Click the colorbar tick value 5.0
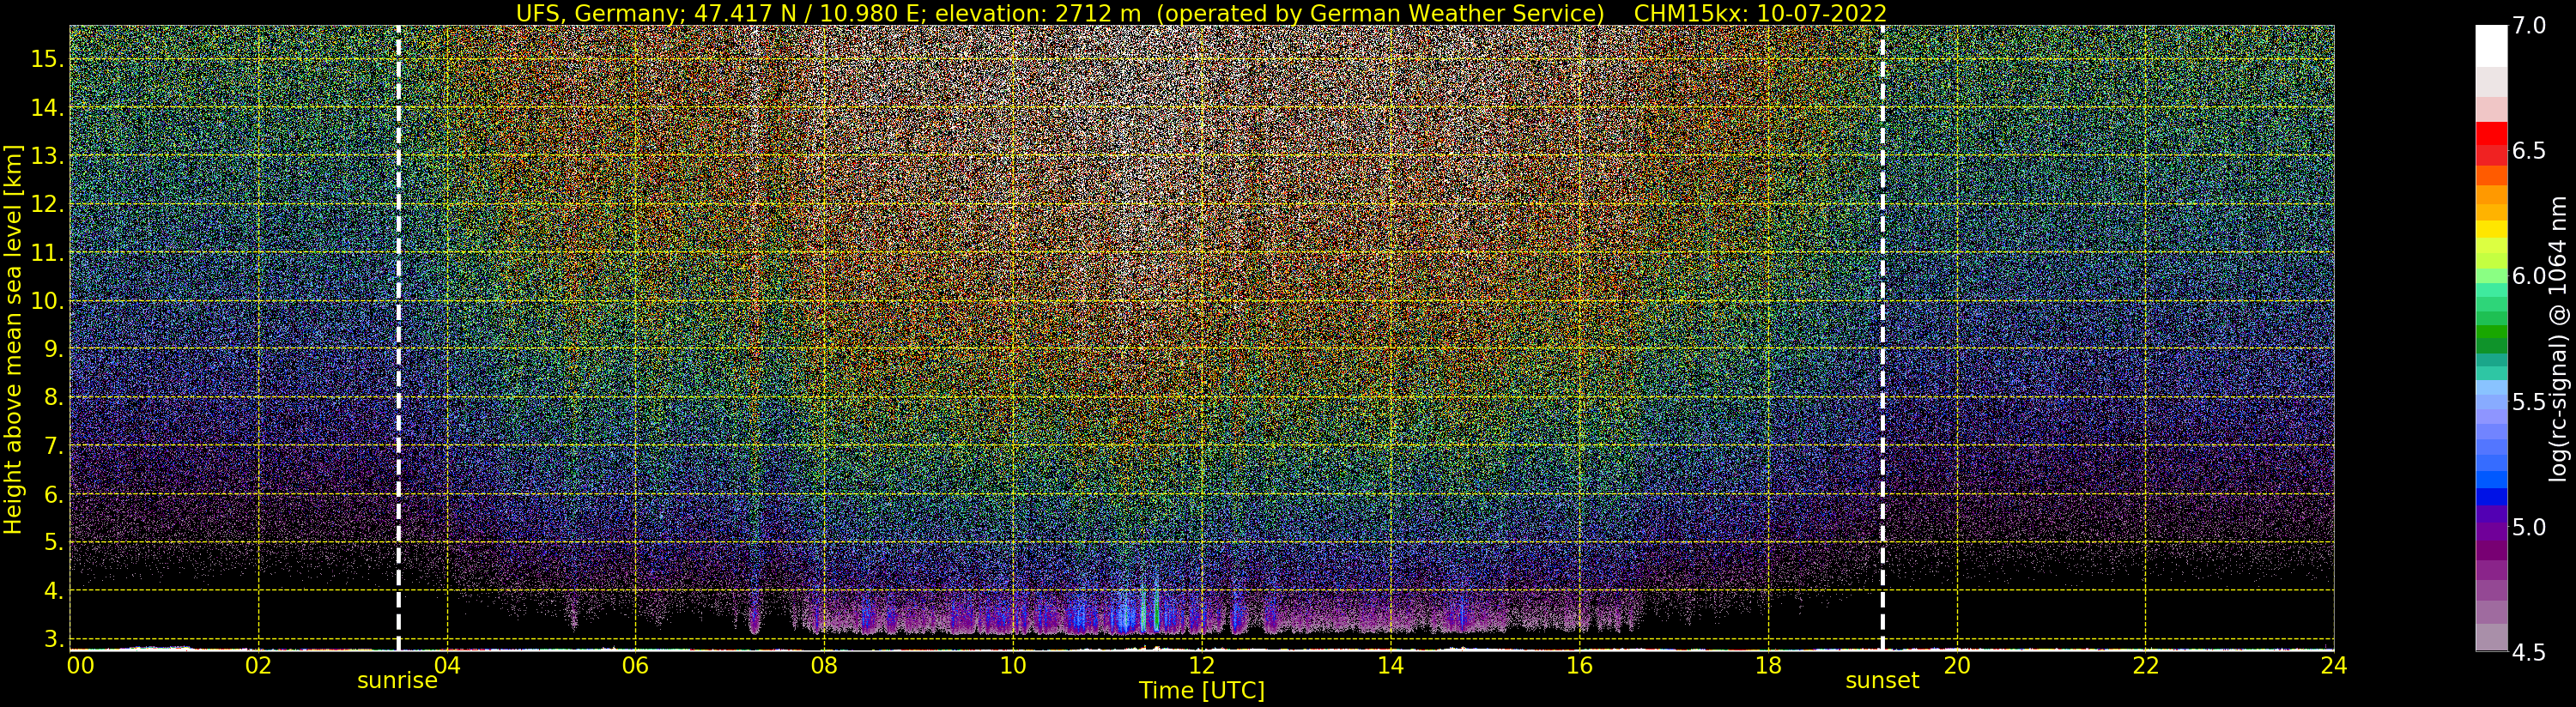2576x707 pixels. coord(2529,527)
